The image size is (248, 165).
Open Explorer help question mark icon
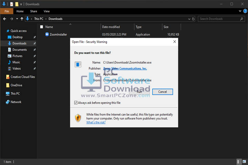click(245, 11)
